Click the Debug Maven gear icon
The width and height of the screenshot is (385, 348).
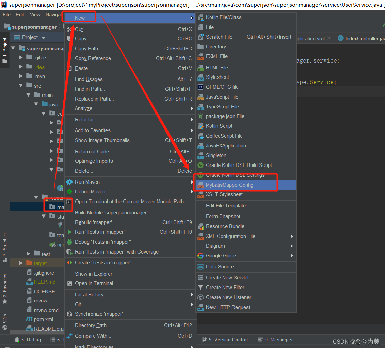tap(69, 192)
